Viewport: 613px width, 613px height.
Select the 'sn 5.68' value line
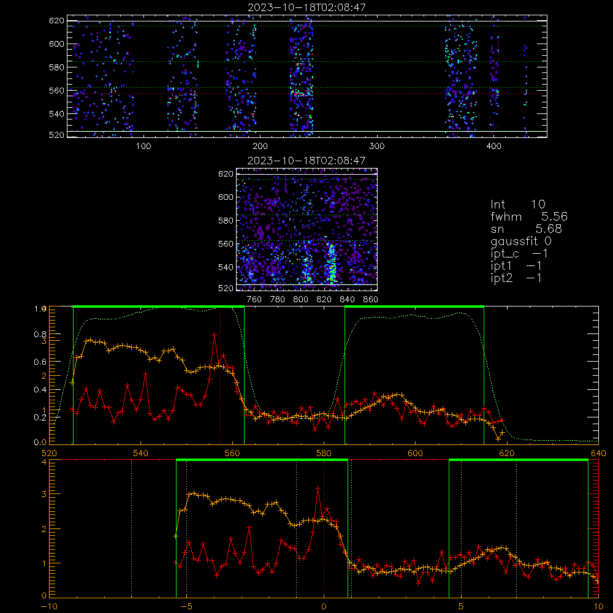click(526, 229)
